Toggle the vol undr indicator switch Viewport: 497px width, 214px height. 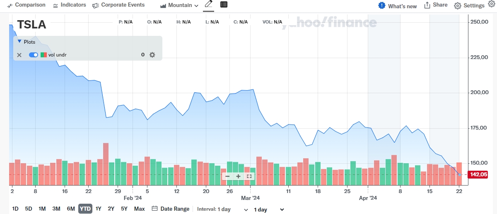[x=34, y=55]
